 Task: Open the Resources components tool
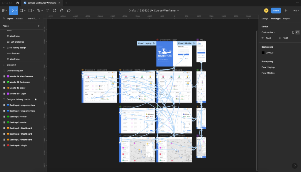pyautogui.click(x=54, y=11)
